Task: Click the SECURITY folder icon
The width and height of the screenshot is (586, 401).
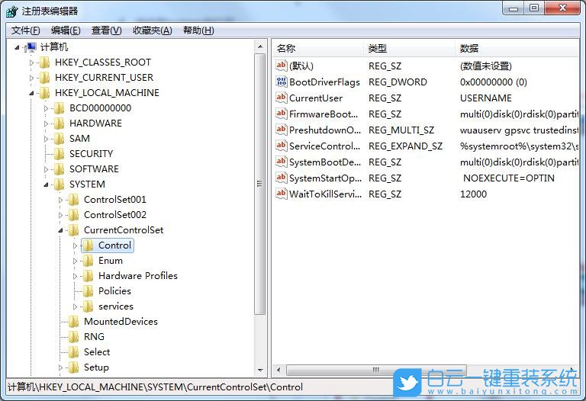Action: tap(59, 154)
